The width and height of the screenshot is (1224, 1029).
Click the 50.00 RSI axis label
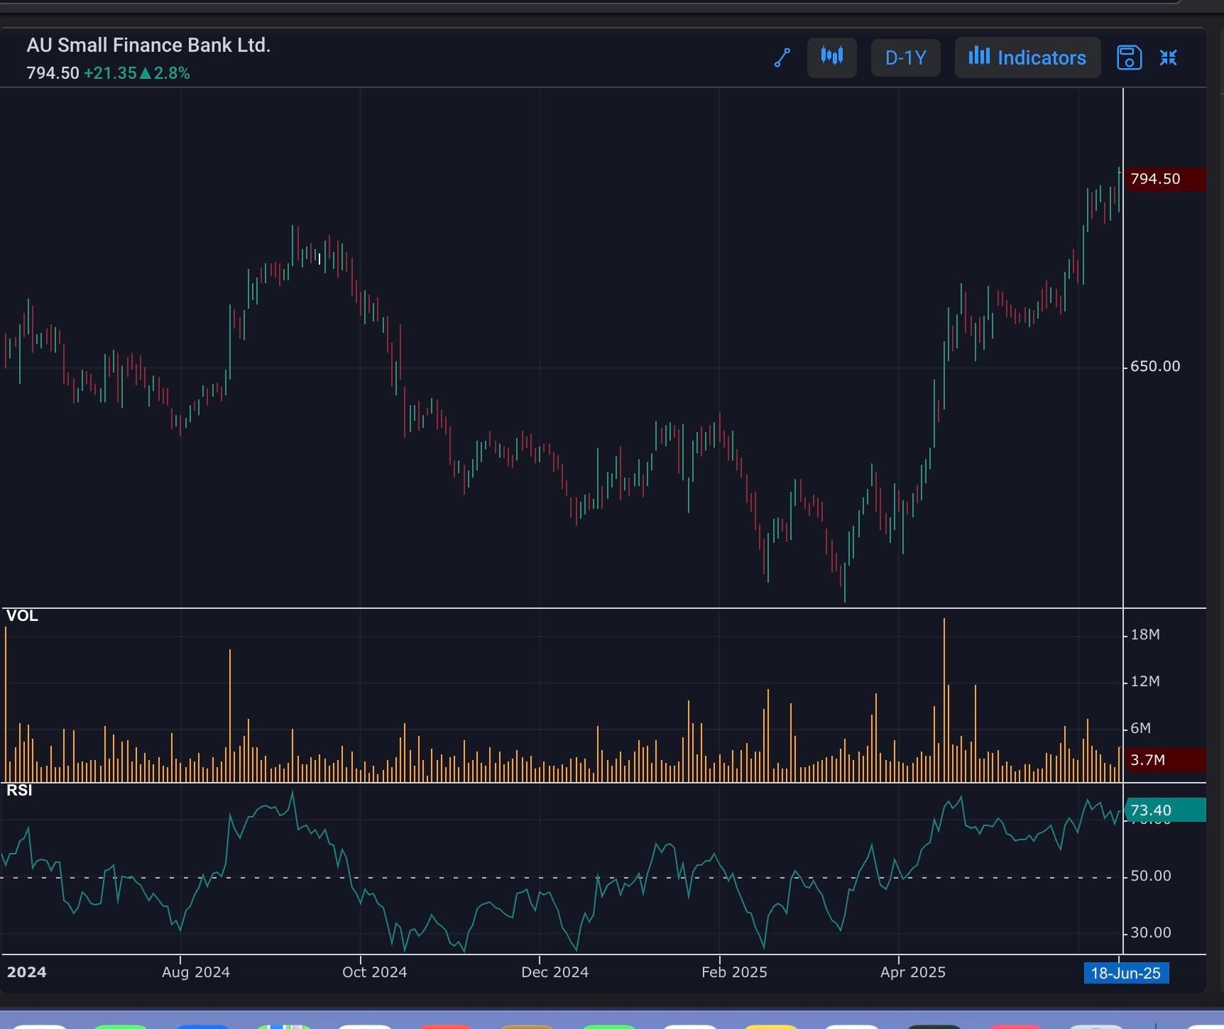coord(1151,876)
